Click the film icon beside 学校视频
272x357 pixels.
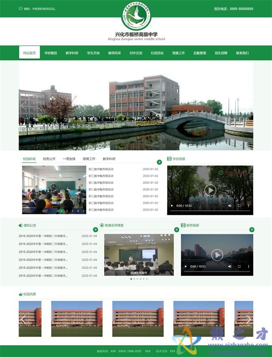[169, 159]
